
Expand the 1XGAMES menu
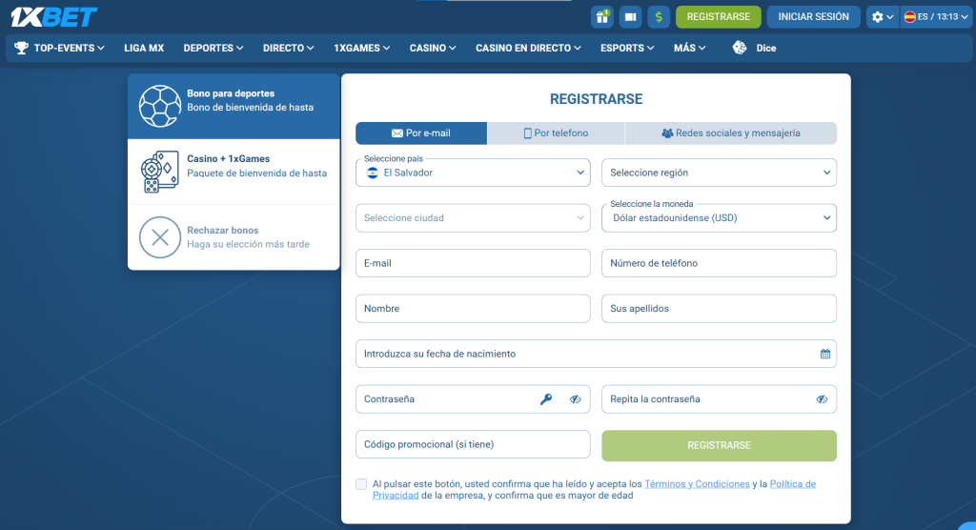[x=361, y=48]
